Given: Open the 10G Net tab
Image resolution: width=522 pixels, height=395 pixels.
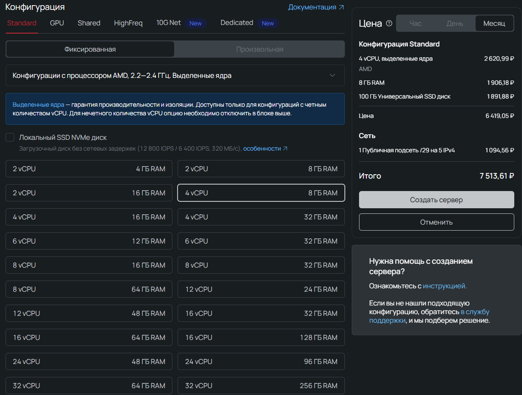Looking at the screenshot, I should [169, 23].
